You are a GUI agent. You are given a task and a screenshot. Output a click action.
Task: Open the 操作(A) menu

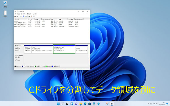[23, 14]
